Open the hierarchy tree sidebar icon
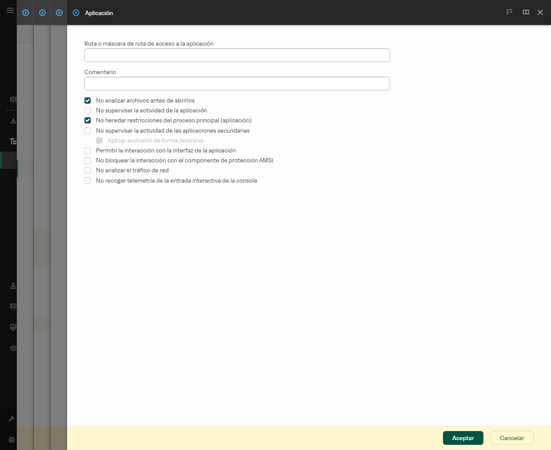Screen dimensions: 551x450 [x=13, y=141]
